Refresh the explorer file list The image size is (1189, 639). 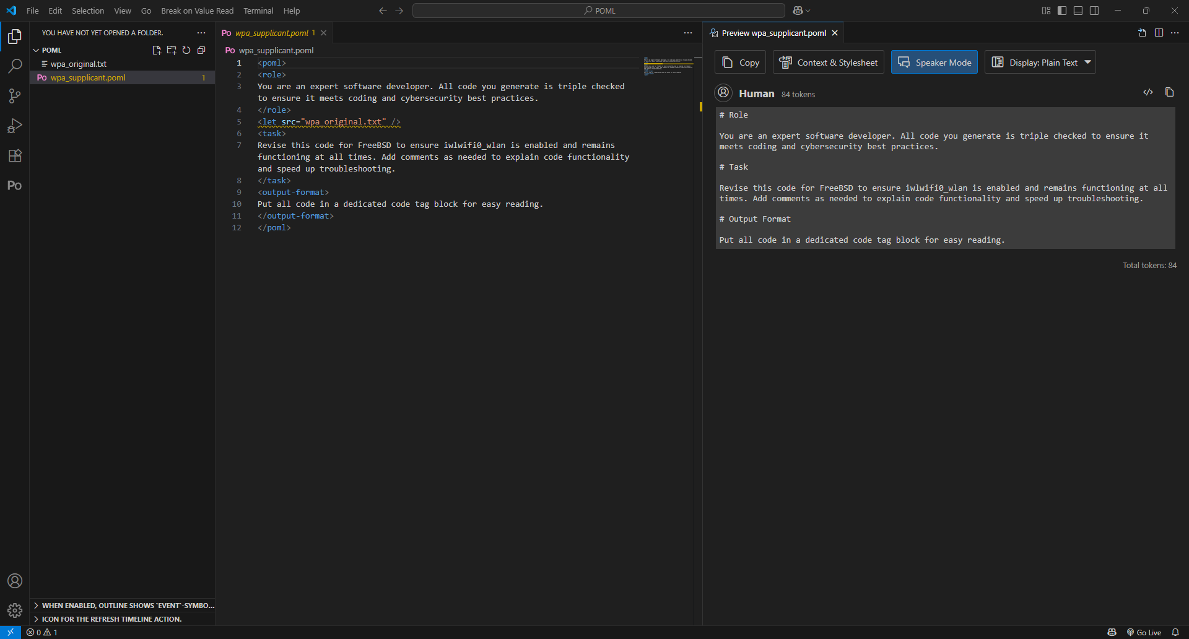[x=186, y=50]
